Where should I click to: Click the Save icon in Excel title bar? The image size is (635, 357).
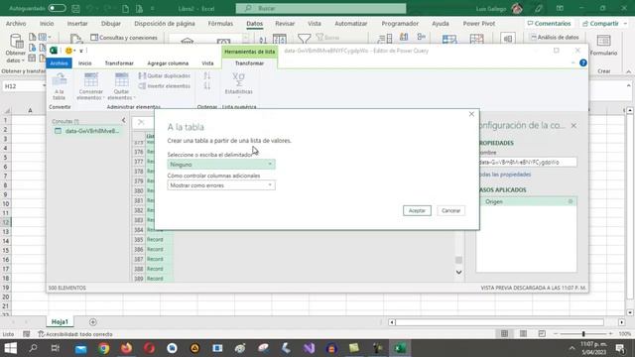75,9
